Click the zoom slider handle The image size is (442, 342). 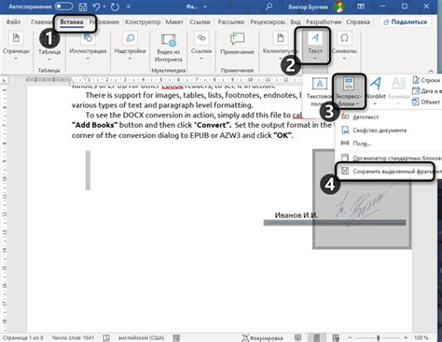click(x=378, y=337)
